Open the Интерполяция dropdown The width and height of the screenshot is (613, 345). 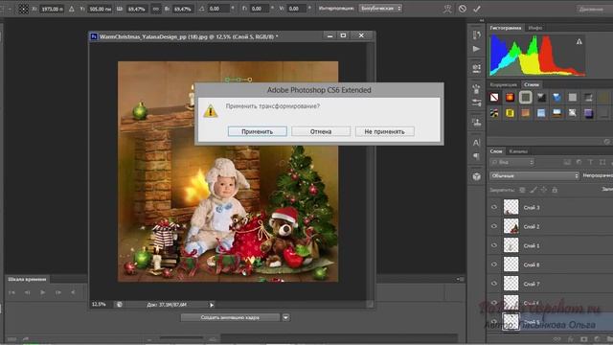coord(380,9)
